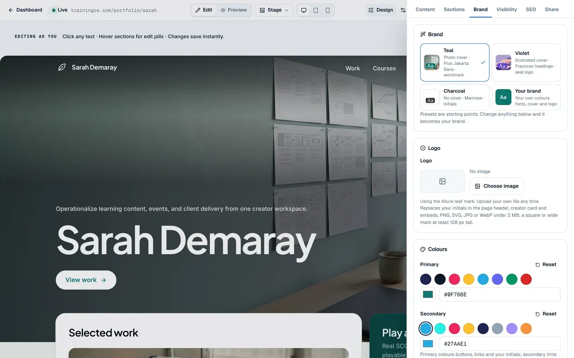Viewport: 574px width, 358px height.
Task: Choose the Charcoal brand preset card
Action: coord(455,97)
